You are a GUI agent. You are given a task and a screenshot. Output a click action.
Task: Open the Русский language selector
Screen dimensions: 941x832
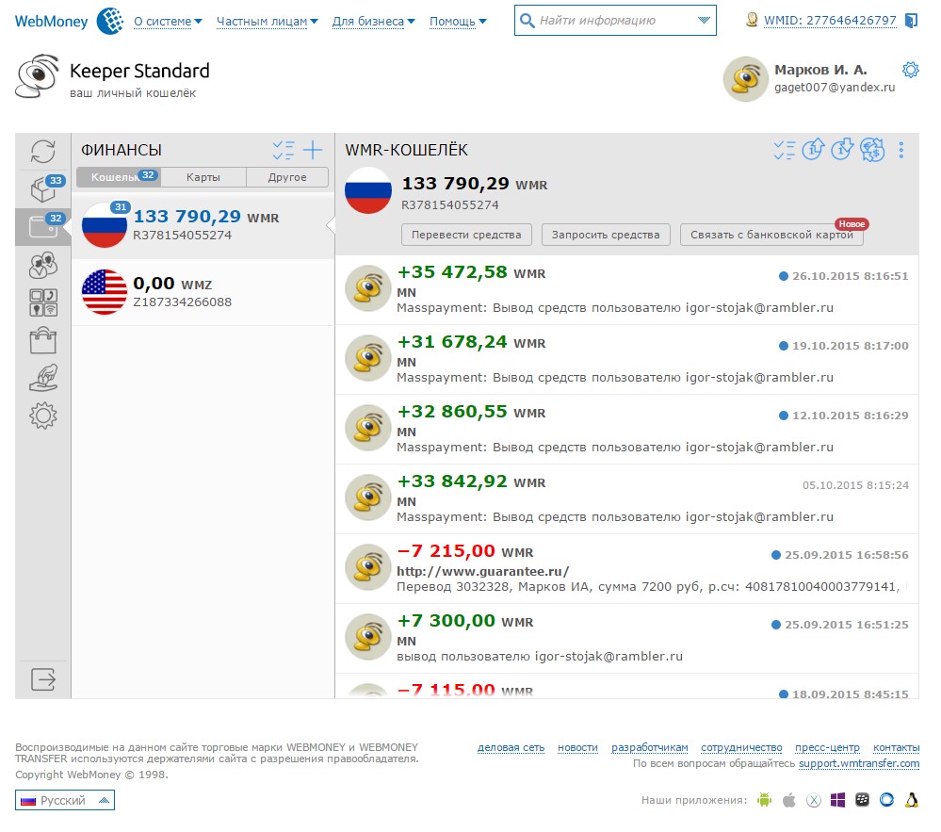tap(65, 800)
